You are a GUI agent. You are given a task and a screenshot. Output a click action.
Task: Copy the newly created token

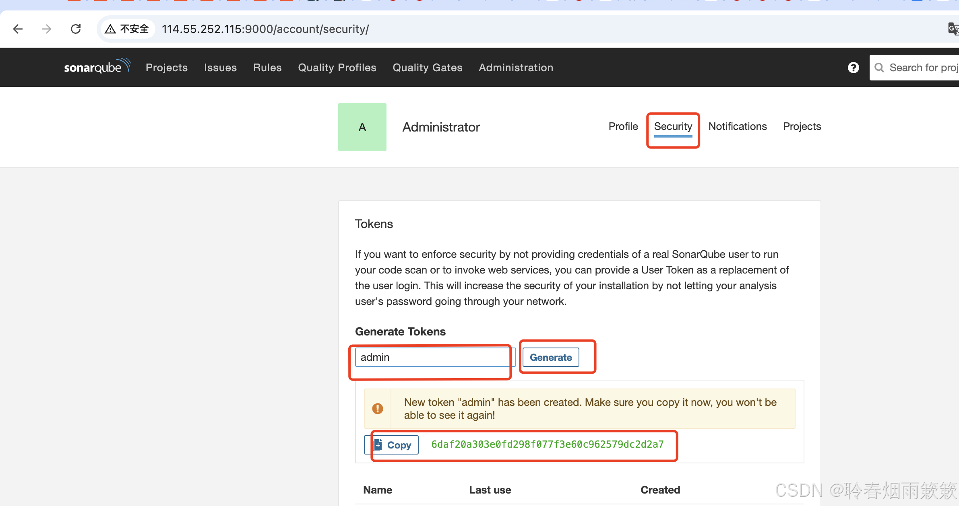(392, 445)
